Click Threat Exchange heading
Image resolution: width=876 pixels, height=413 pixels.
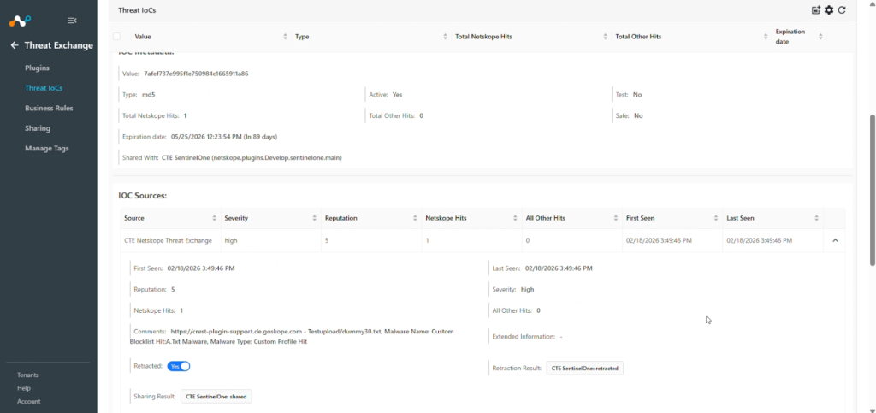click(x=59, y=45)
